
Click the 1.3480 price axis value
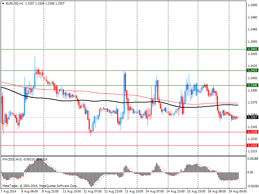pyautogui.click(x=253, y=17)
